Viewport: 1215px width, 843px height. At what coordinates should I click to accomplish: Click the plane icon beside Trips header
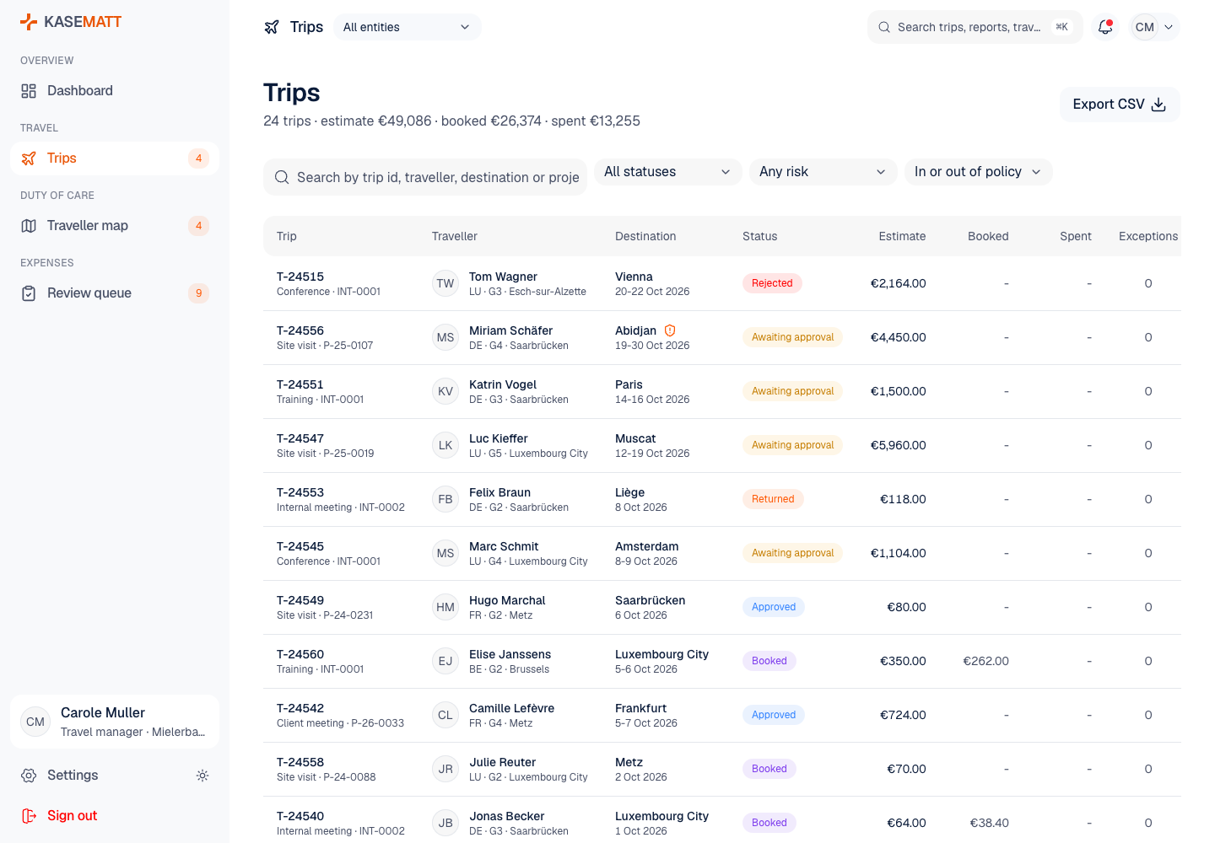(x=272, y=27)
